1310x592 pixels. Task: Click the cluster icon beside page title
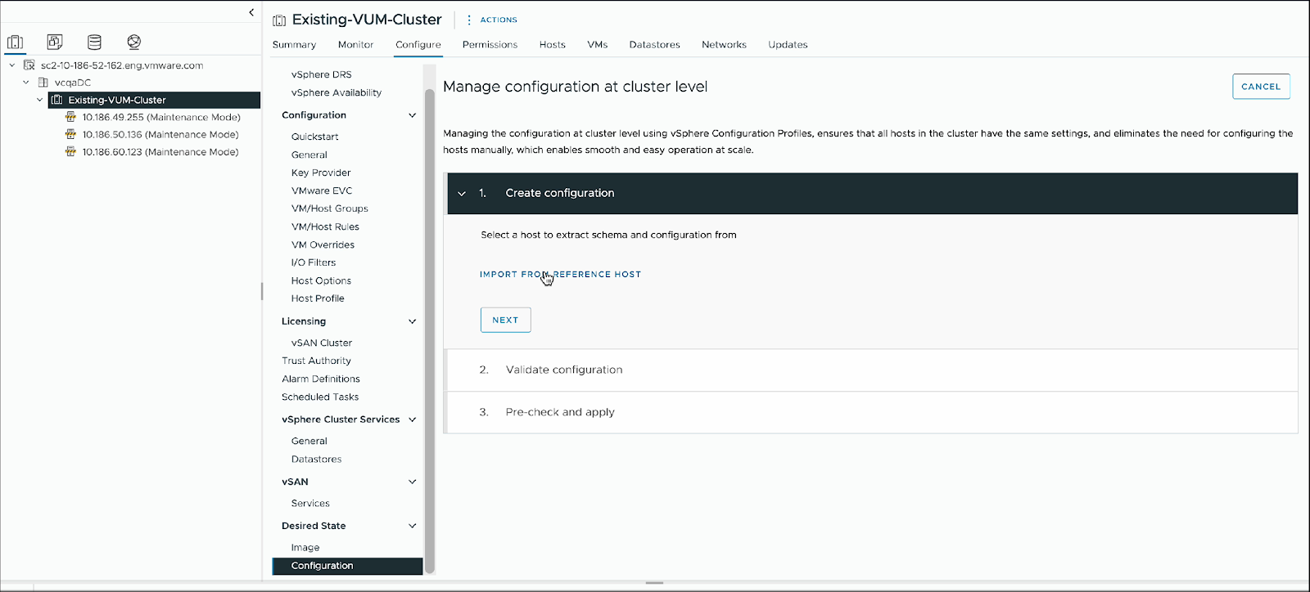(279, 20)
